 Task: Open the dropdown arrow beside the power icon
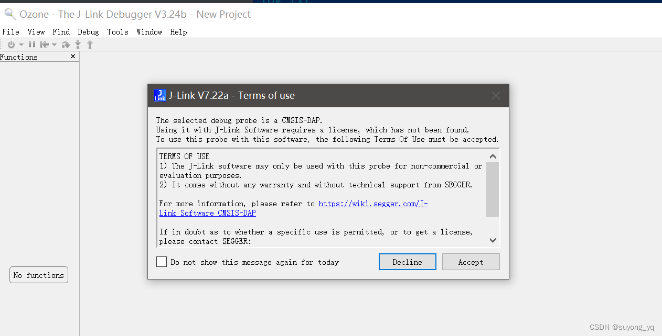click(x=22, y=45)
